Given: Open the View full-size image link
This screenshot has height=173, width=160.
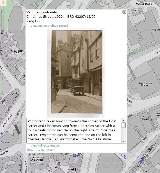Looking at the screenshot, I should pos(45,145).
